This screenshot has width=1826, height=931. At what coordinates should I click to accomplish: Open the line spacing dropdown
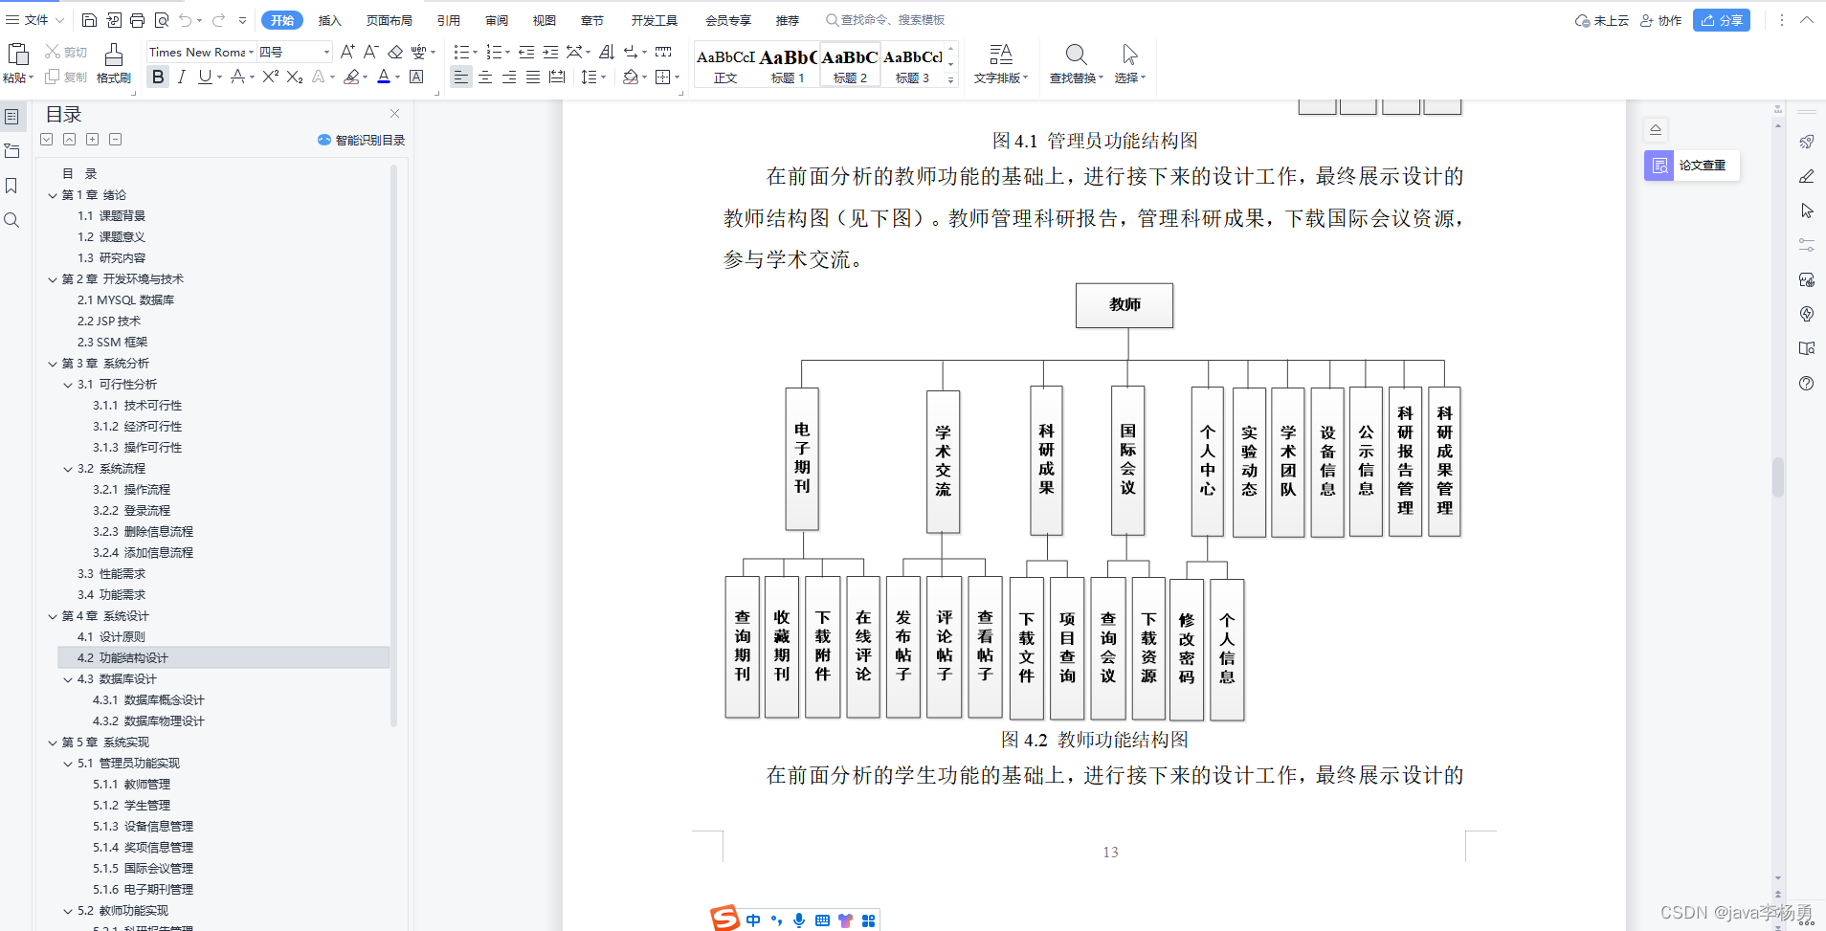click(603, 78)
